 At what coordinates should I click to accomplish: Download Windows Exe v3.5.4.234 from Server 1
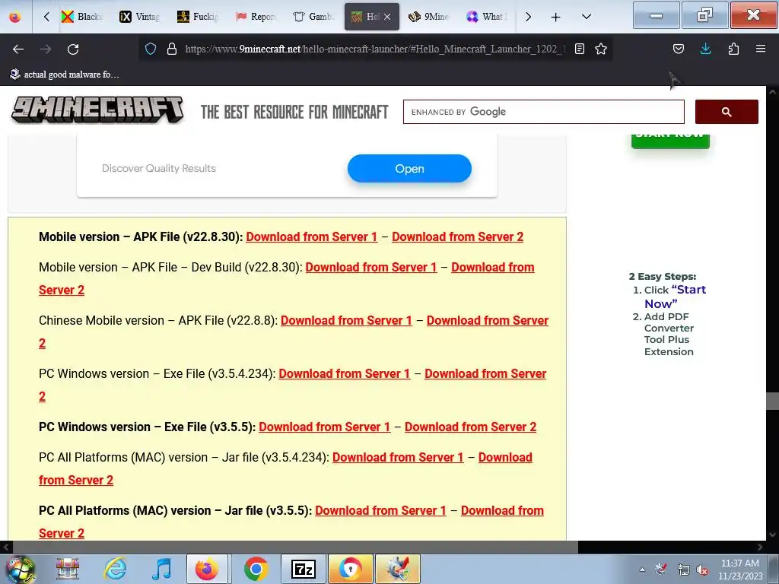[x=345, y=373]
